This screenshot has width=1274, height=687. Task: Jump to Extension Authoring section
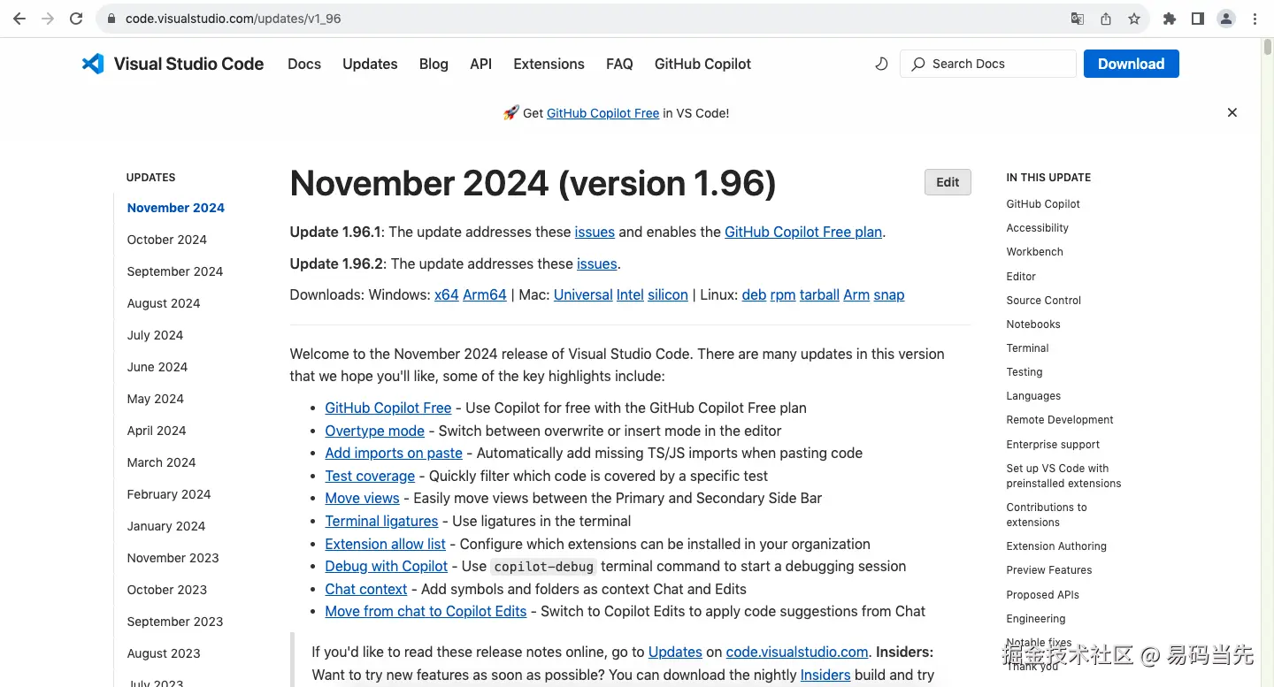[1056, 546]
